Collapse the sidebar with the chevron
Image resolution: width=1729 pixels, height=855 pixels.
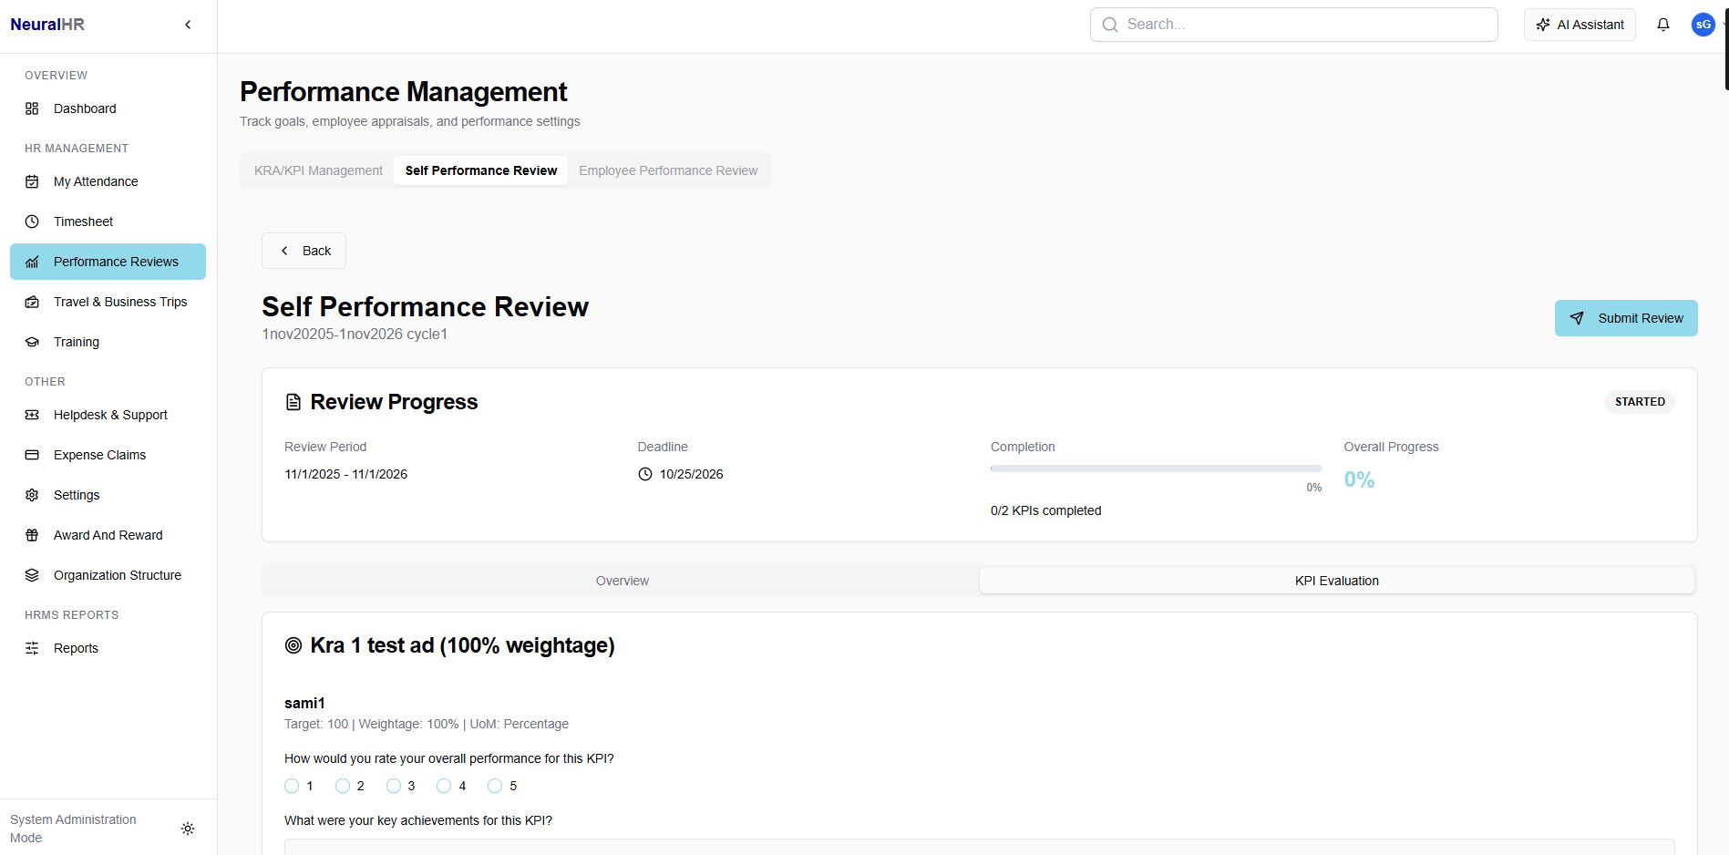188,24
